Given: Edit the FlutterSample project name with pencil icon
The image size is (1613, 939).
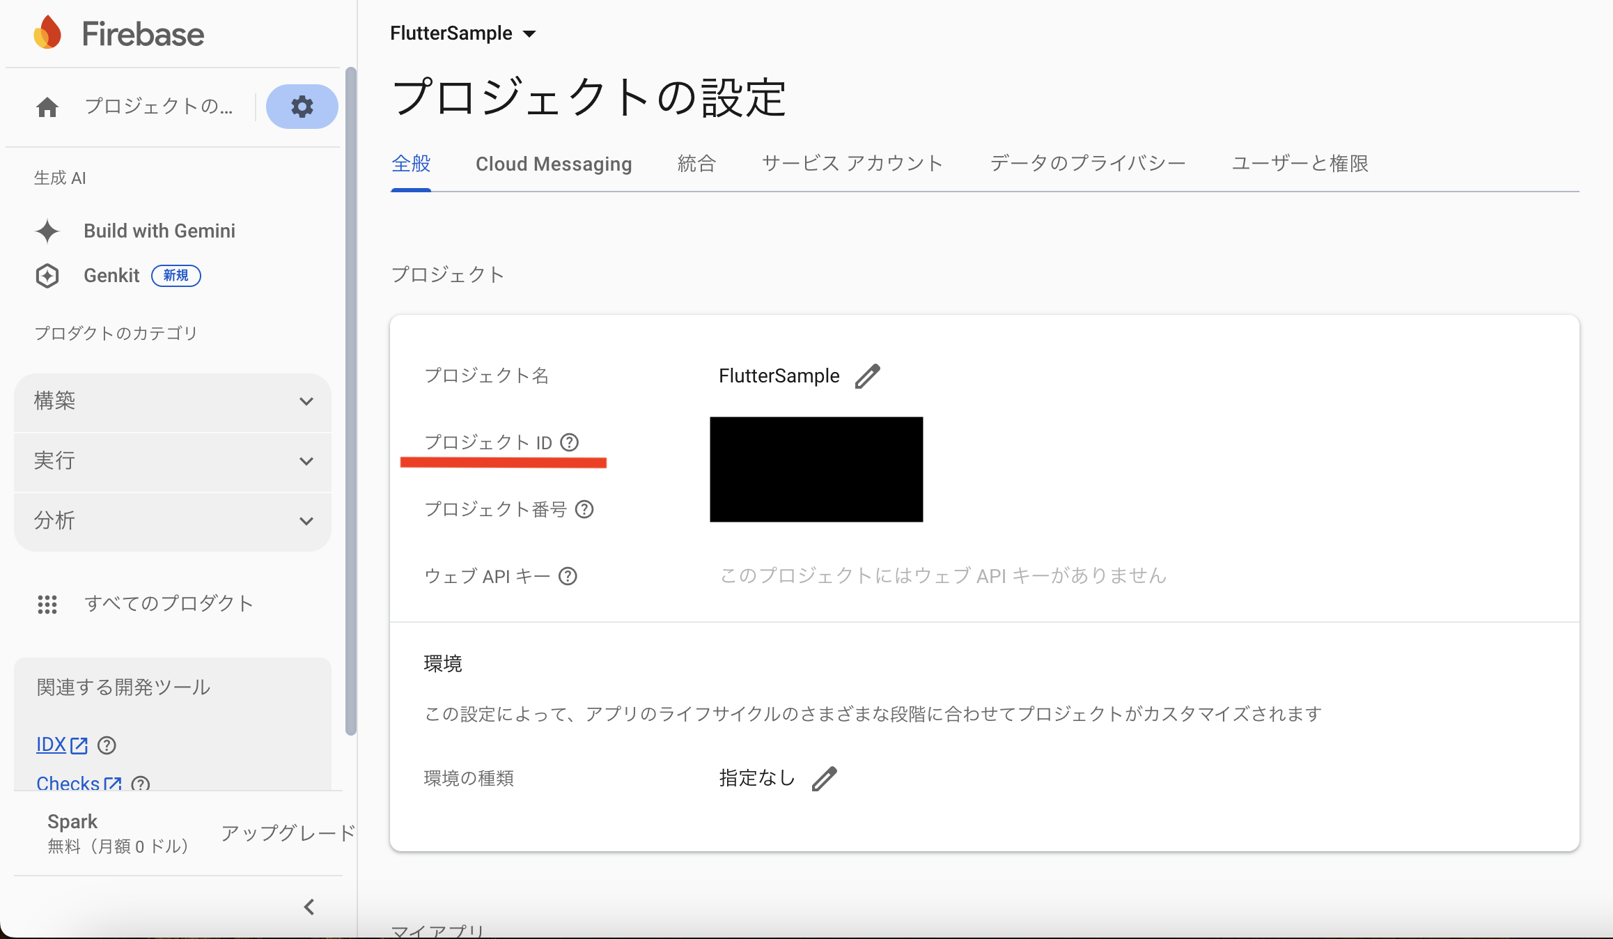Looking at the screenshot, I should coord(868,375).
